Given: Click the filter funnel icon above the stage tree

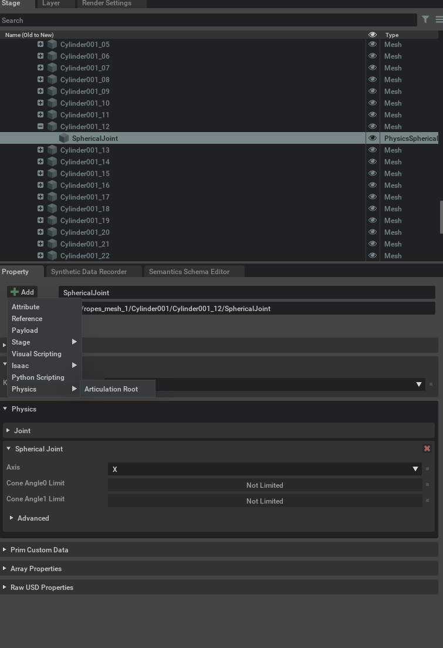Looking at the screenshot, I should [426, 19].
